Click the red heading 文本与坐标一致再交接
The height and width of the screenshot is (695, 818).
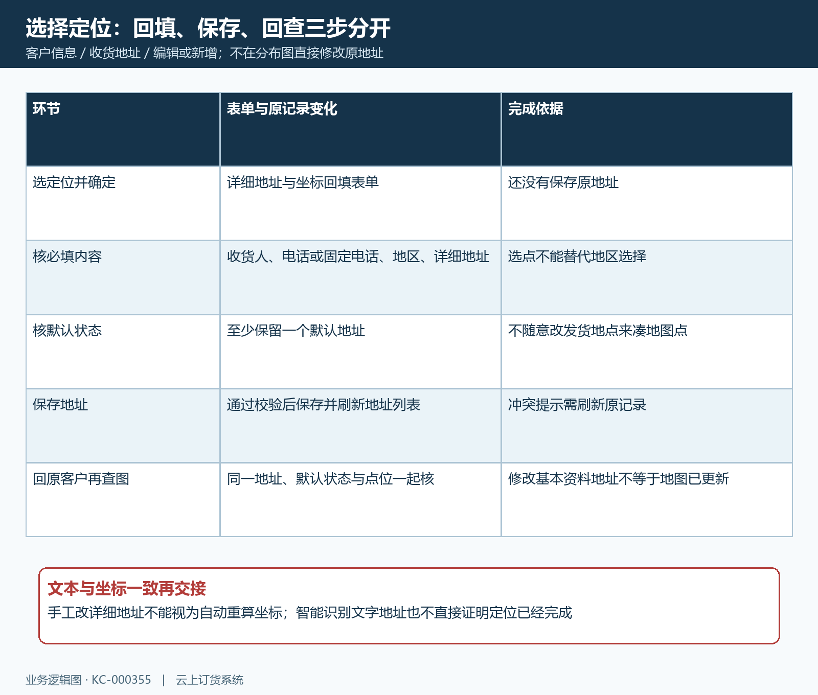[127, 589]
